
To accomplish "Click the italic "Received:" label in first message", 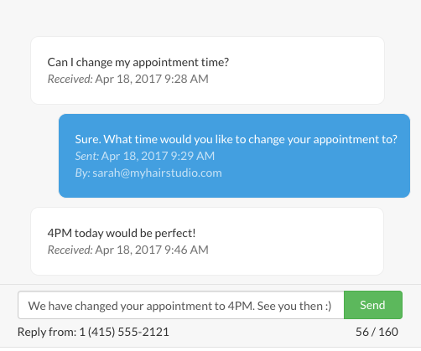I will (x=70, y=79).
